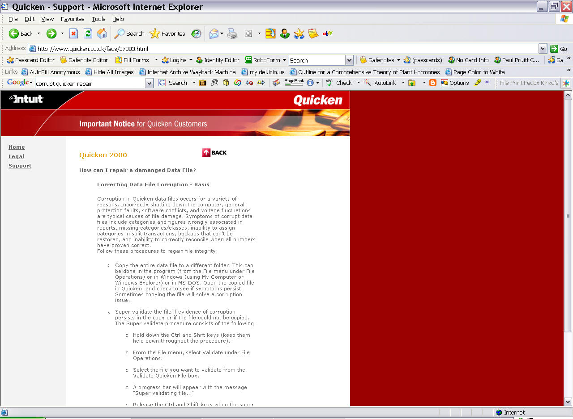Expand the Google search box history dropdown

pyautogui.click(x=149, y=83)
